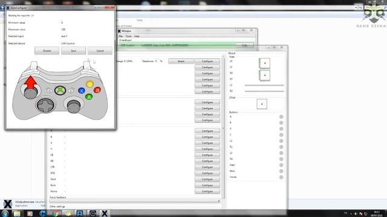Click the Disable button in AutoConfigure
The height and width of the screenshot is (217, 387).
pyautogui.click(x=47, y=51)
